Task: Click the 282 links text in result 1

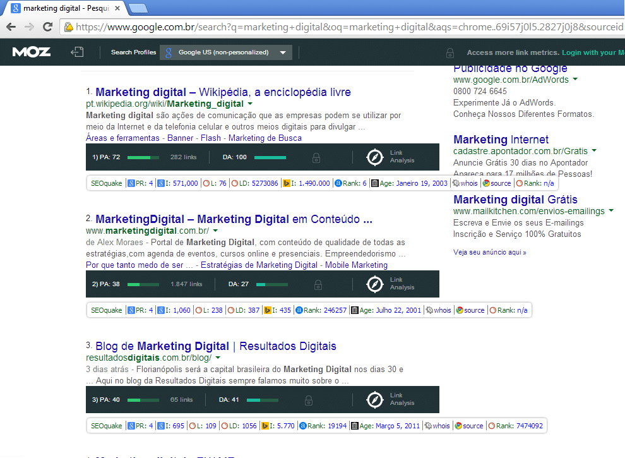Action: coord(183,157)
